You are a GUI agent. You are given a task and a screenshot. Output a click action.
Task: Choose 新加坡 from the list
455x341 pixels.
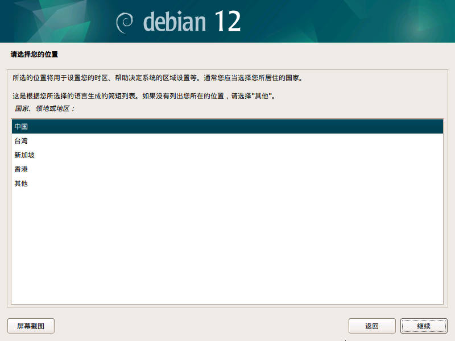click(x=25, y=155)
